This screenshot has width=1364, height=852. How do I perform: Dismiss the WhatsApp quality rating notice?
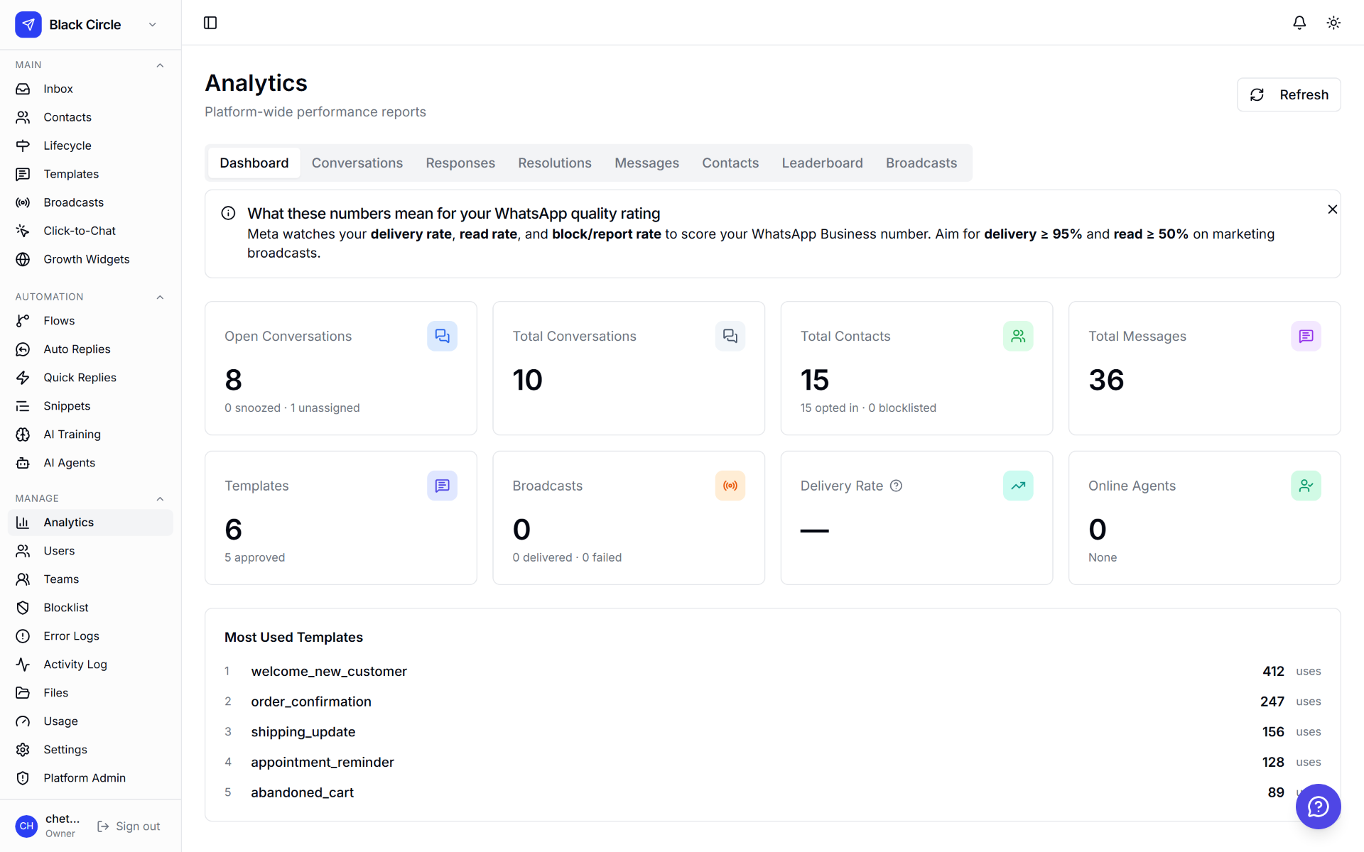click(x=1332, y=209)
